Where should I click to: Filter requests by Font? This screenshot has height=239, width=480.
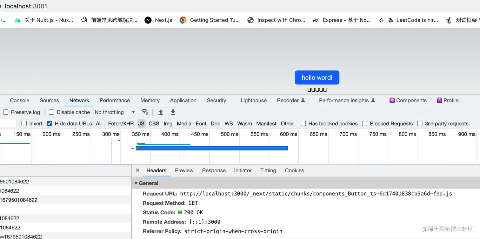(x=201, y=123)
